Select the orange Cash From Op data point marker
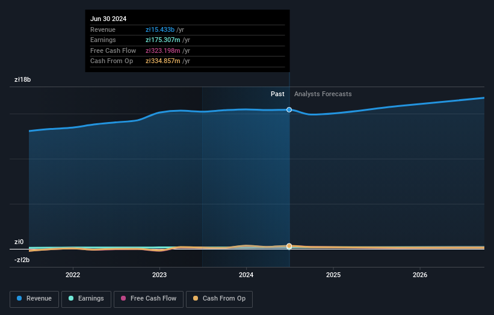 tap(289, 246)
